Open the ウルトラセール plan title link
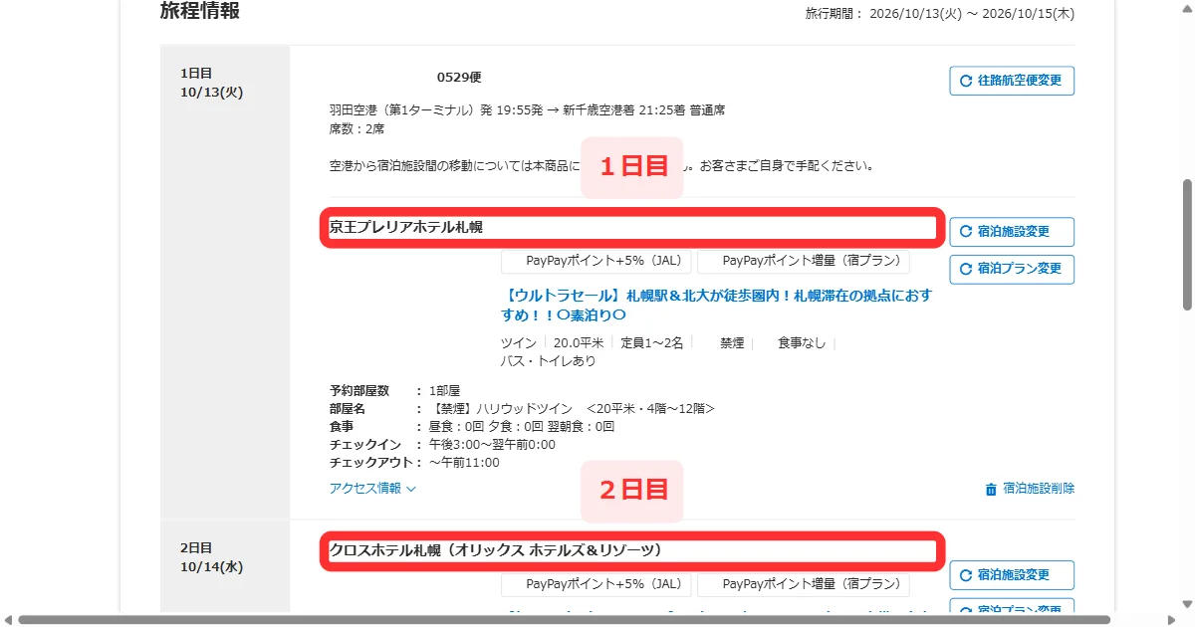Viewport: 1195px width, 627px height. tap(716, 306)
